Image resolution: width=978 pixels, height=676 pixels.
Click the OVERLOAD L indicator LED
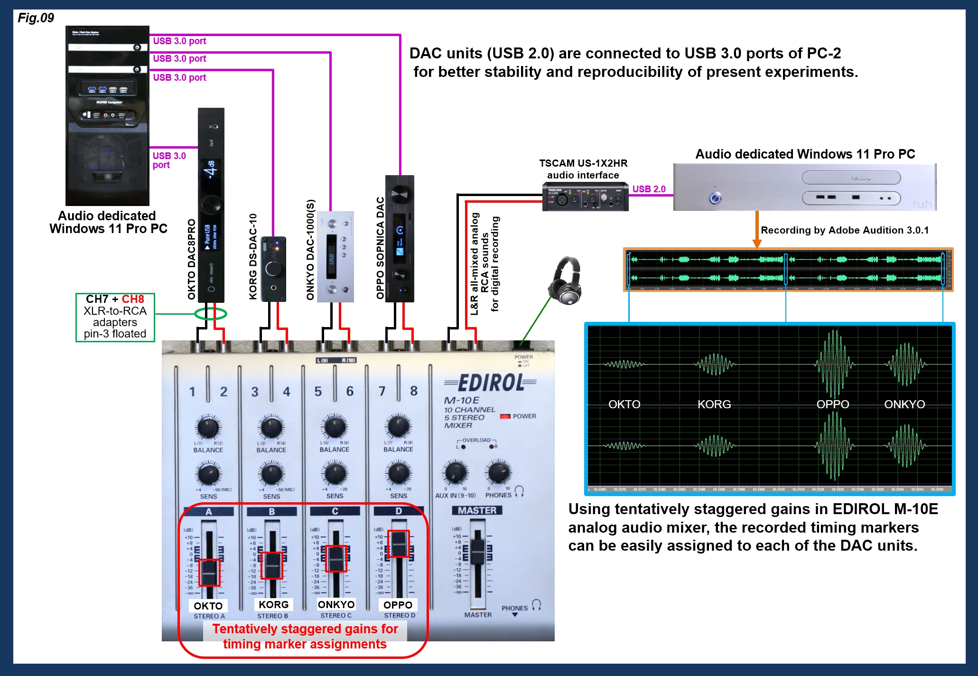pos(463,447)
